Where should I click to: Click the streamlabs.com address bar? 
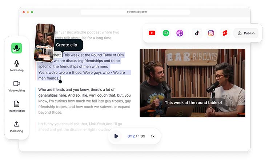pos(134,12)
